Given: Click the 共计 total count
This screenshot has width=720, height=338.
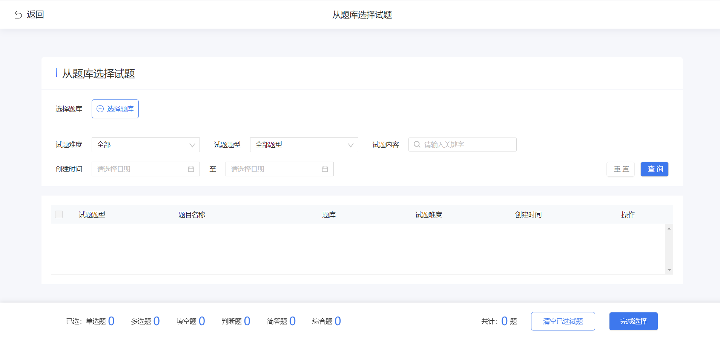Looking at the screenshot, I should point(504,321).
